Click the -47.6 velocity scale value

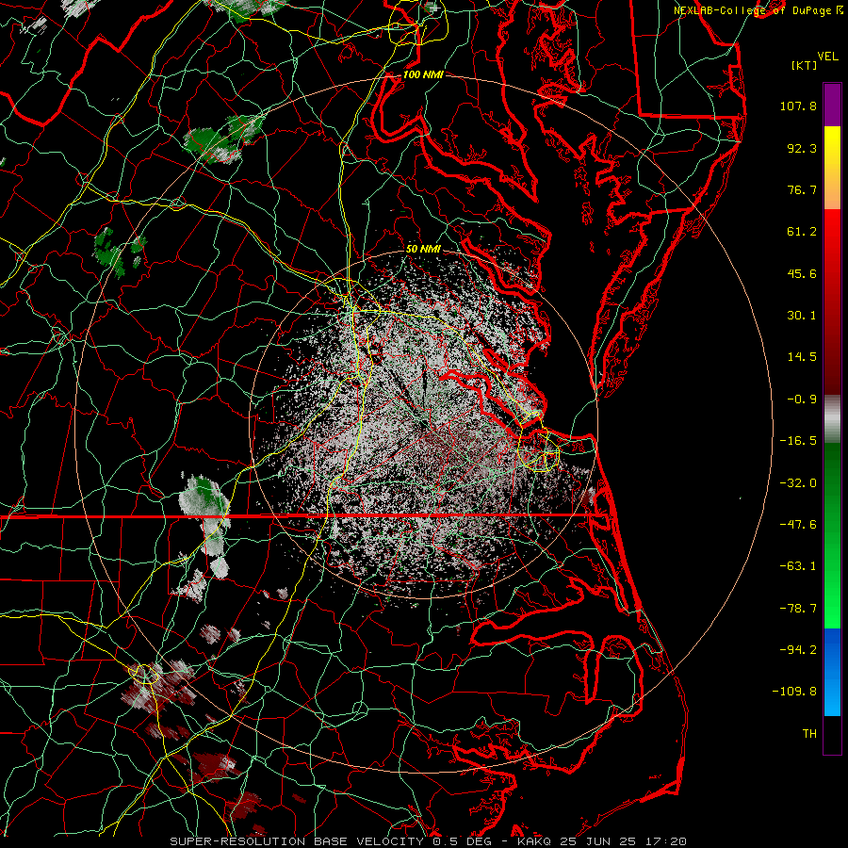click(x=798, y=525)
